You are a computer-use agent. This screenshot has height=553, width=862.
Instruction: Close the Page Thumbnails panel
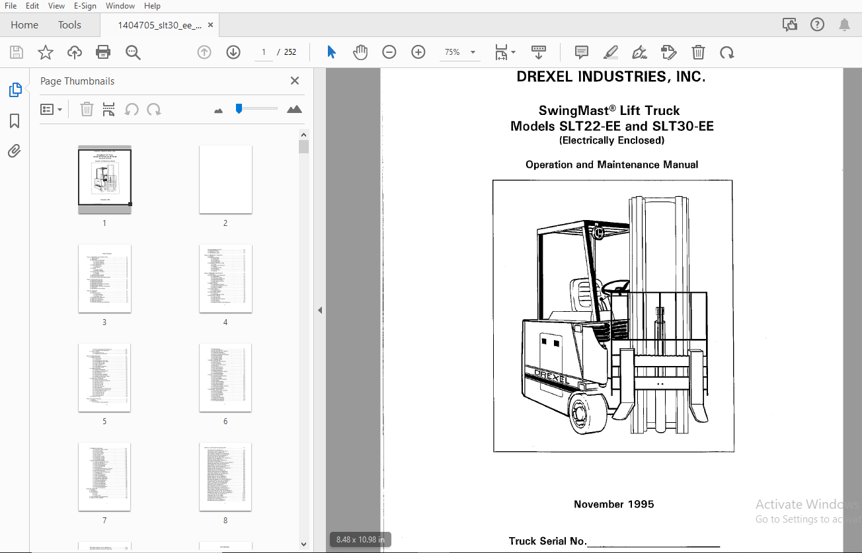click(x=295, y=81)
